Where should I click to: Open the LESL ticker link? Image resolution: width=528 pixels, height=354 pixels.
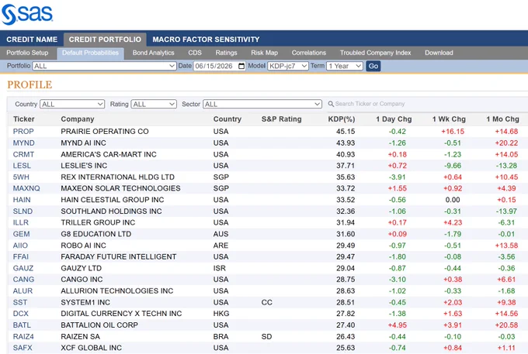22,166
